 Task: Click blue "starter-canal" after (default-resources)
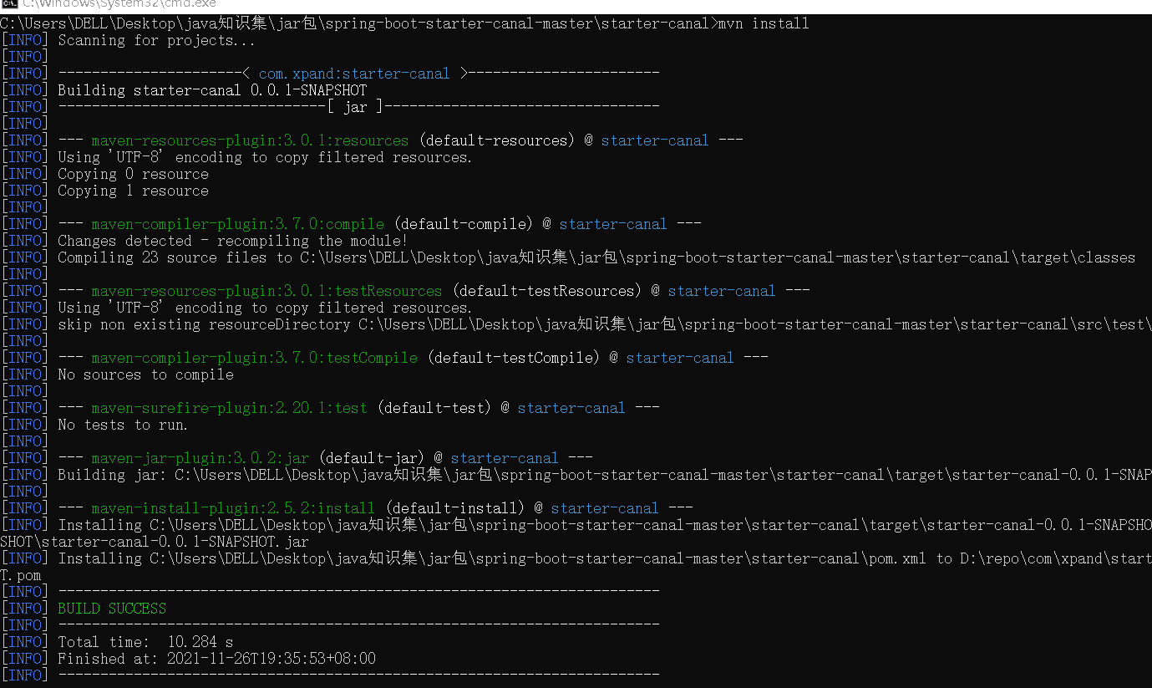[655, 140]
